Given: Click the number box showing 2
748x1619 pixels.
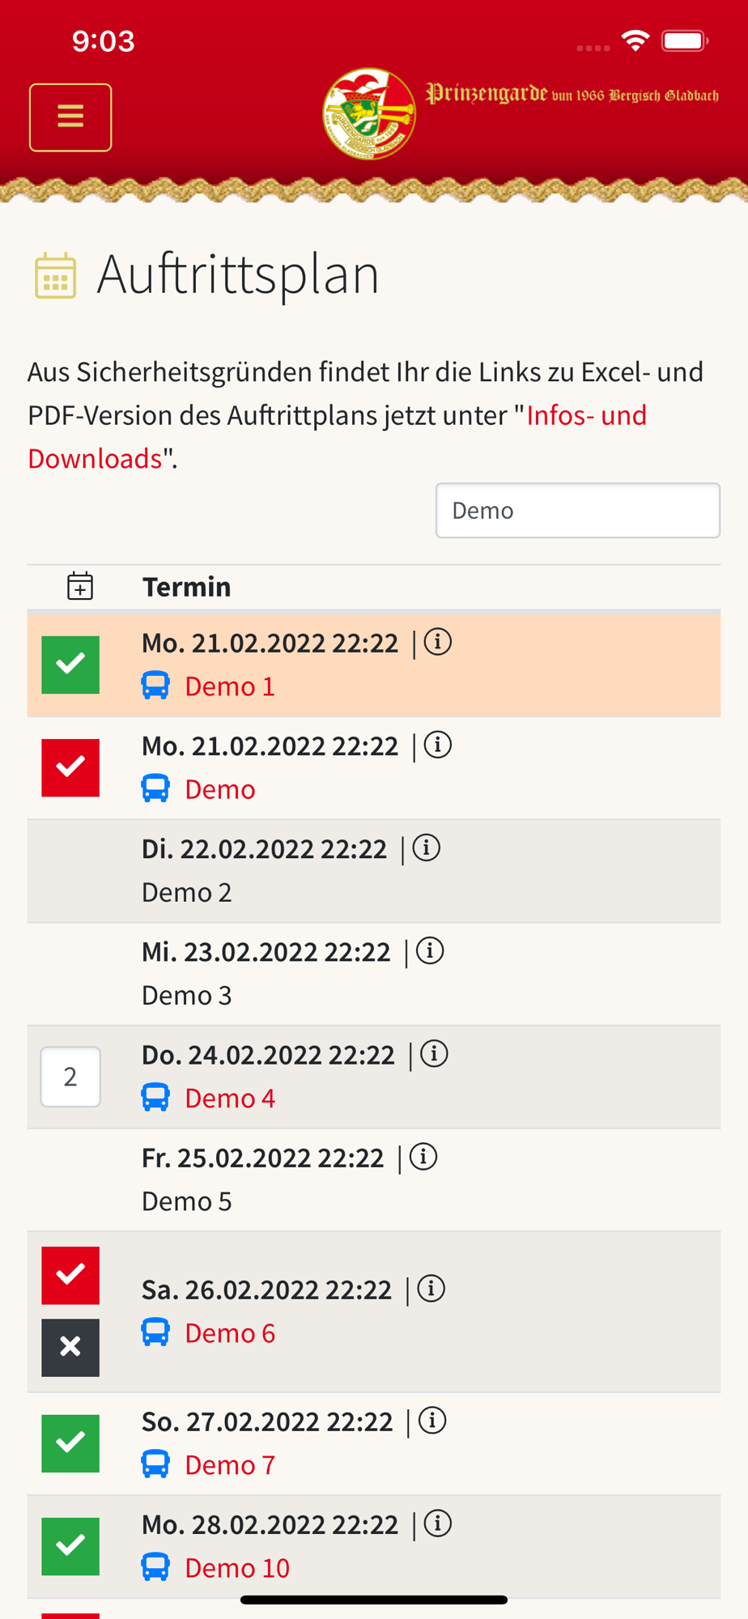Looking at the screenshot, I should (70, 1077).
